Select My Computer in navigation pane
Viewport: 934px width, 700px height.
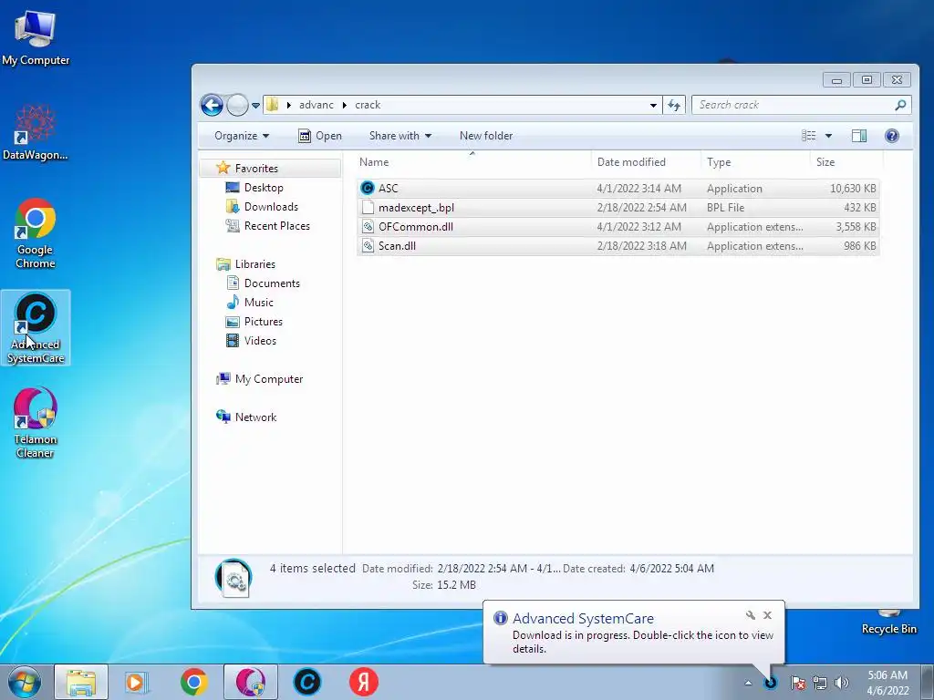pos(269,379)
